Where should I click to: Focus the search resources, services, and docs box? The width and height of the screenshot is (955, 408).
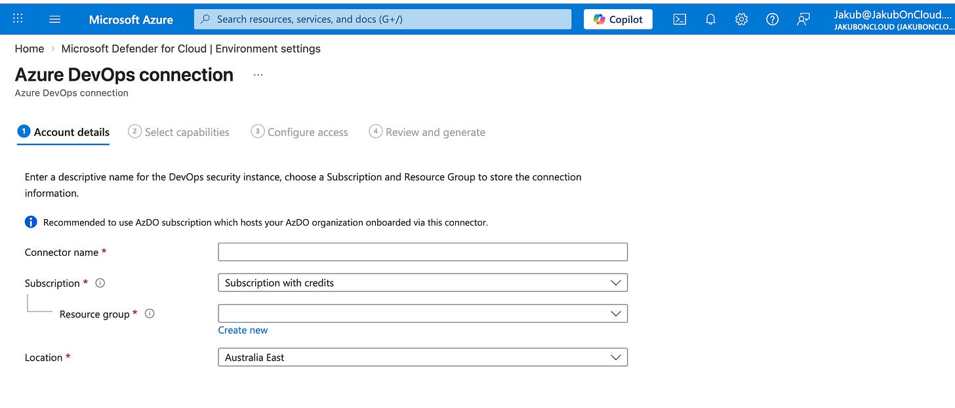click(382, 19)
